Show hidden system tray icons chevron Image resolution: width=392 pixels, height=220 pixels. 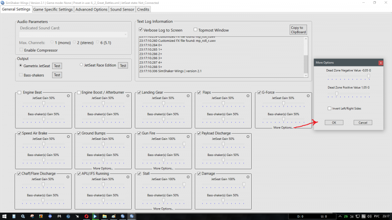[340, 216]
